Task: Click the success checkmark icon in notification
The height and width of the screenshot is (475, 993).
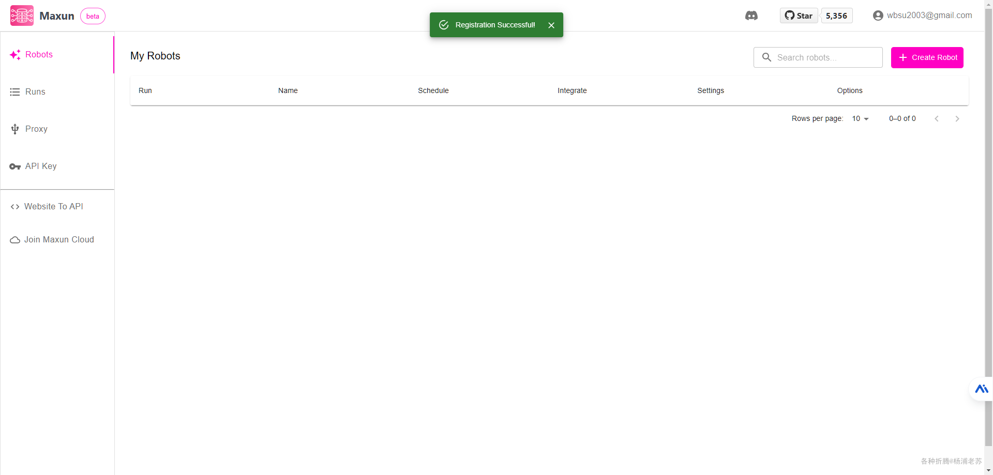Action: click(444, 25)
